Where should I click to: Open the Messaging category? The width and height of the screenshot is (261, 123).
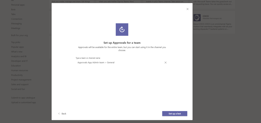pos(16,24)
